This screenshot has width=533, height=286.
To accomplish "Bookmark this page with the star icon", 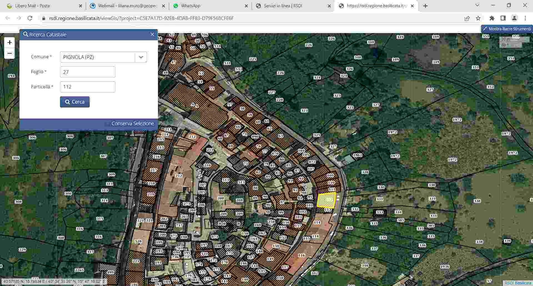I will pos(478,18).
